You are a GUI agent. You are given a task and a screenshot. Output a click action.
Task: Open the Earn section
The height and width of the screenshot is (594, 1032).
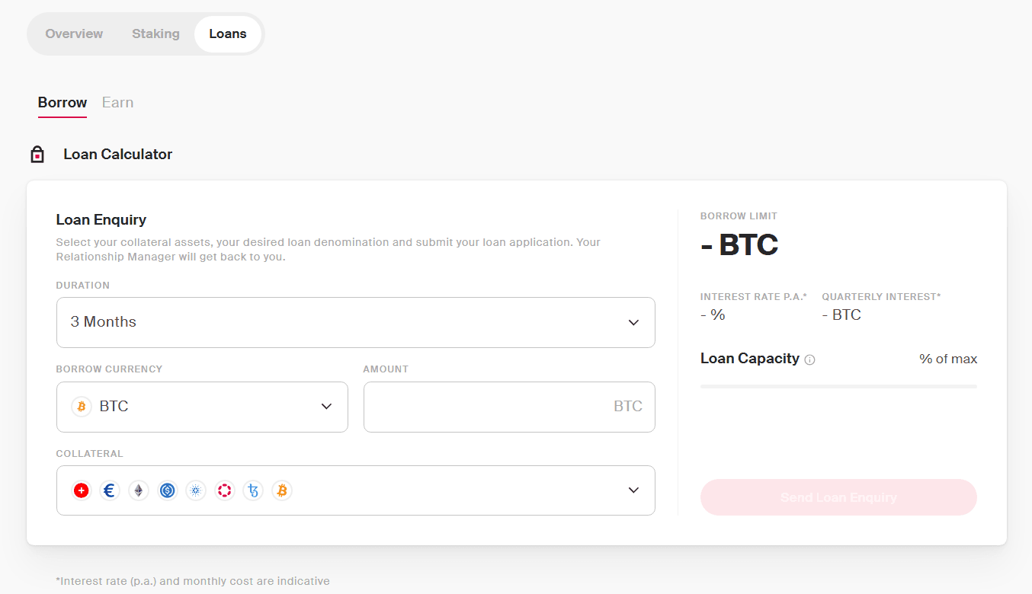tap(117, 102)
